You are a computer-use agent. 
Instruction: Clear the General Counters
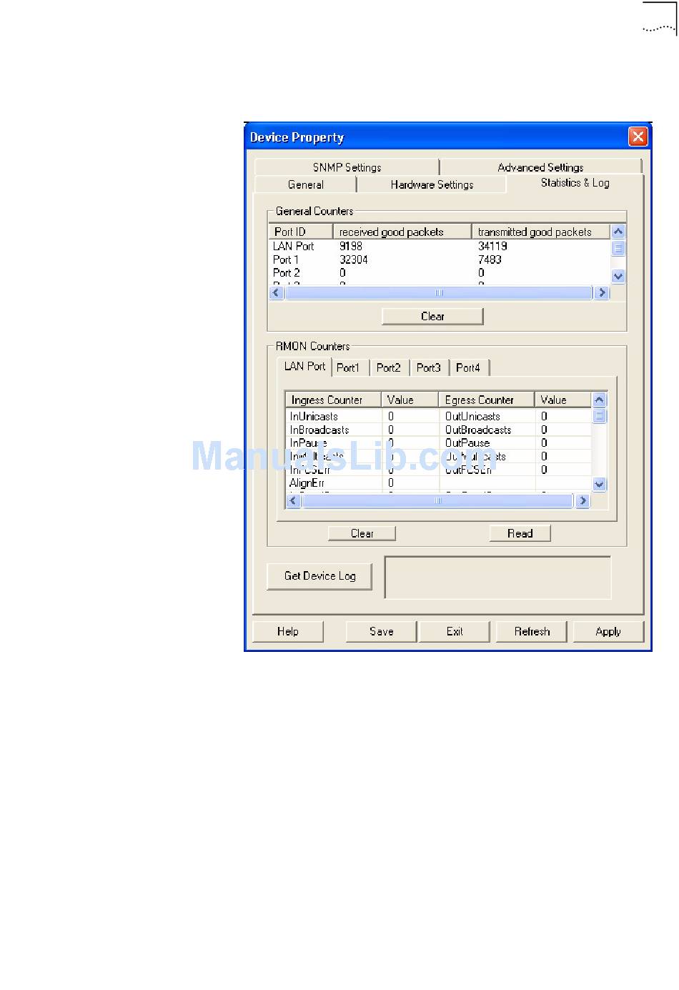(x=432, y=316)
